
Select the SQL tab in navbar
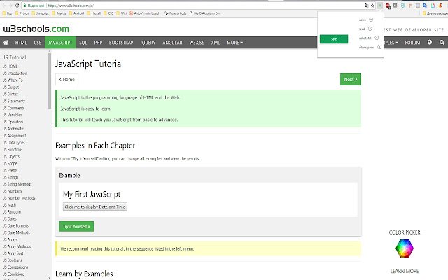(x=83, y=42)
